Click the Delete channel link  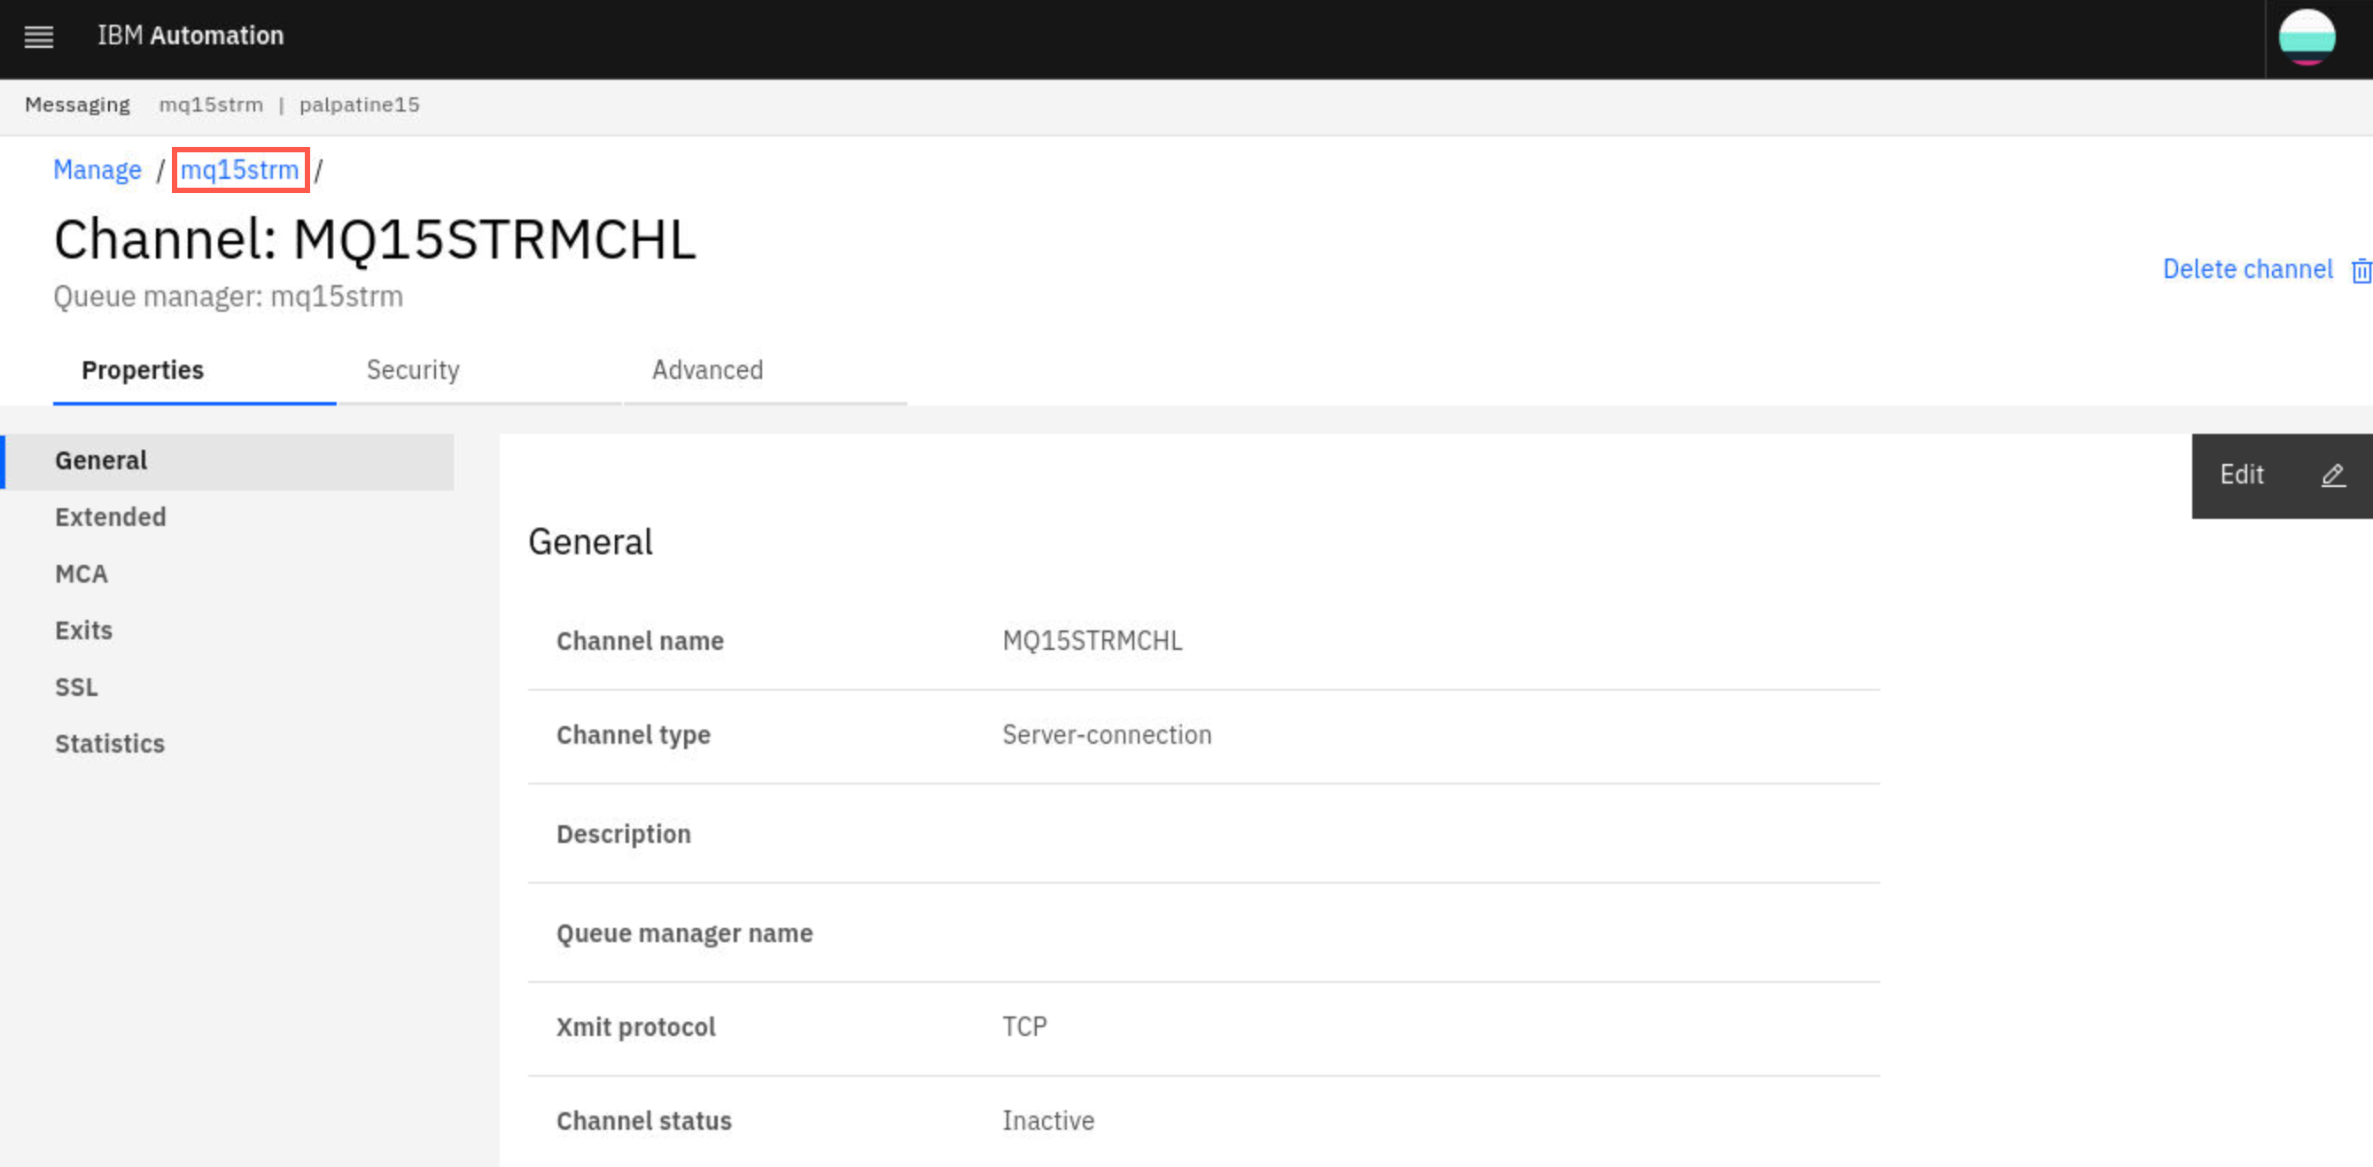2247,269
